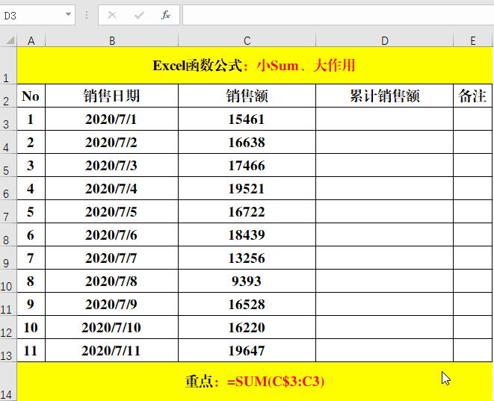
Task: Select row 5 header
Action: pyautogui.click(x=8, y=165)
